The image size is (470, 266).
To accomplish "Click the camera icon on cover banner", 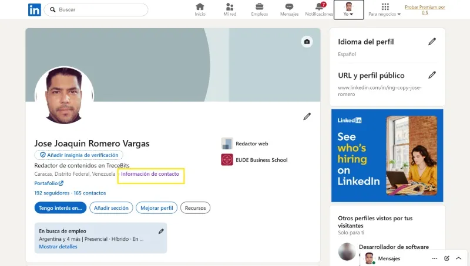I will click(307, 42).
